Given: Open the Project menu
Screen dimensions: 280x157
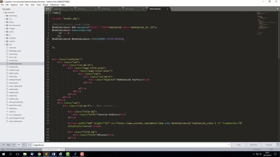Looking at the screenshot, I should tap(45, 5).
